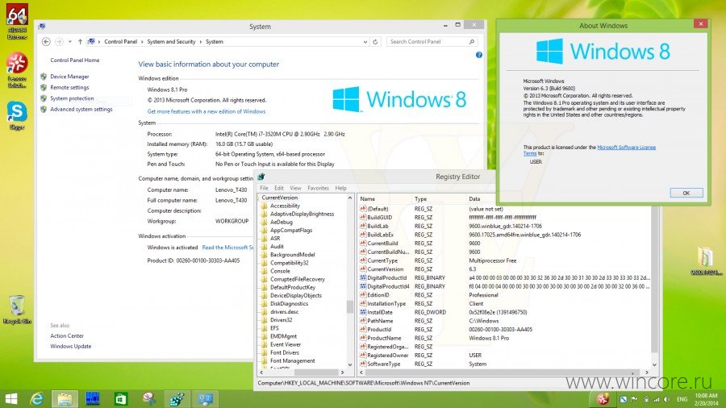Expand the address bar history dropdown

coord(365,42)
